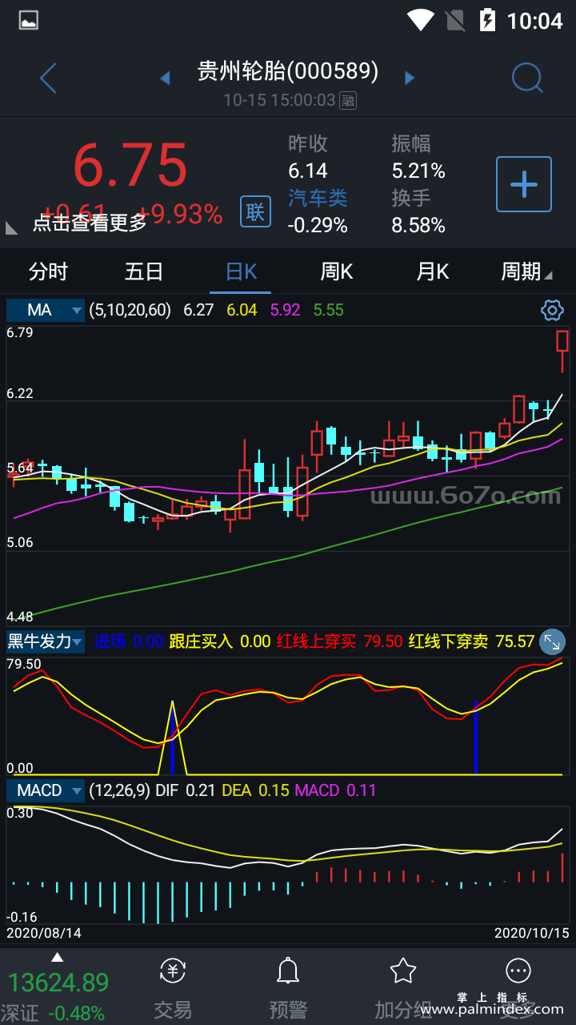Tap the MACD parameters (12,26,9)
This screenshot has width=576, height=1025.
click(119, 790)
